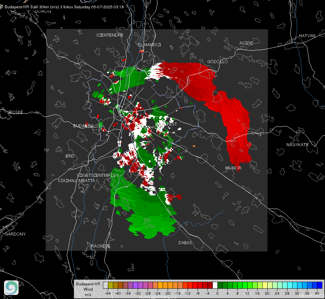Pick the light gray first legend swatch
325x299 pixels.
106,285
